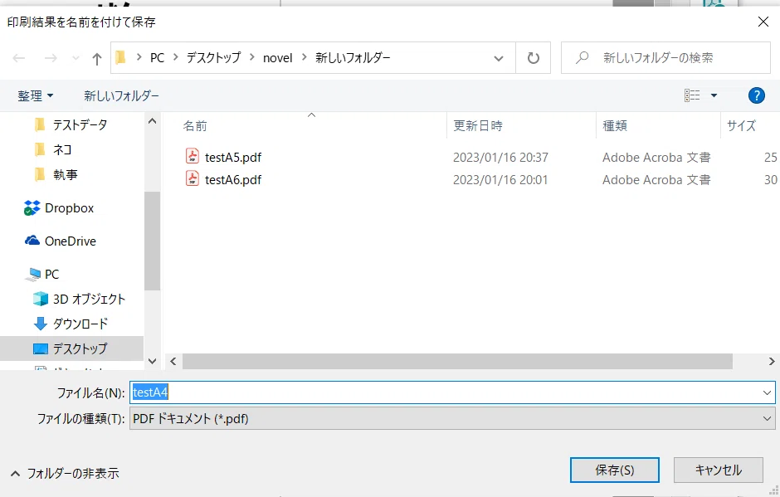
Task: Click the 執事 folder icon
Action: click(40, 174)
